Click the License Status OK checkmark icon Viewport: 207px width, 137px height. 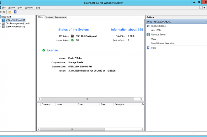(72, 40)
